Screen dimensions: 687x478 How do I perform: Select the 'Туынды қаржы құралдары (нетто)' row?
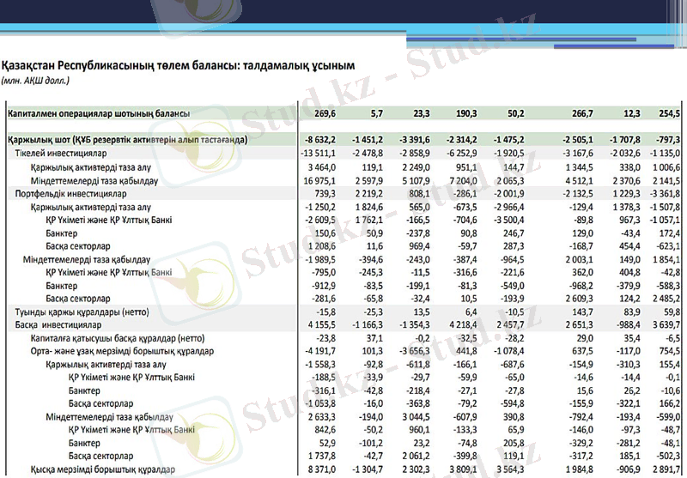click(x=74, y=312)
